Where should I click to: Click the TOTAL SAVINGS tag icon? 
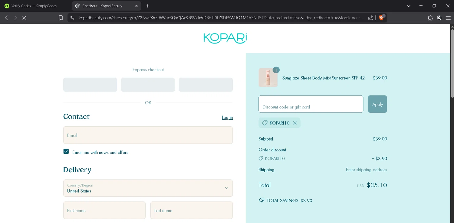[x=262, y=200]
